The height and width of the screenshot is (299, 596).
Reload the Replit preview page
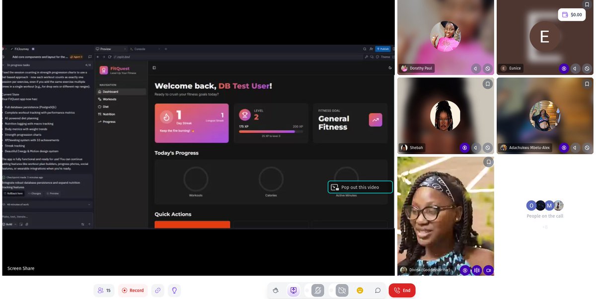coord(109,57)
